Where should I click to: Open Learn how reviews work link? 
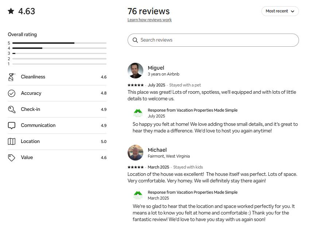point(149,20)
